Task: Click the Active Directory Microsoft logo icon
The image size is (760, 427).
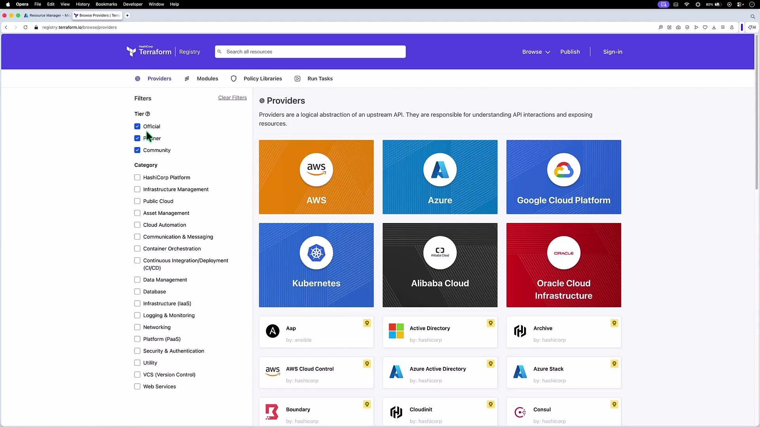Action: (x=396, y=331)
